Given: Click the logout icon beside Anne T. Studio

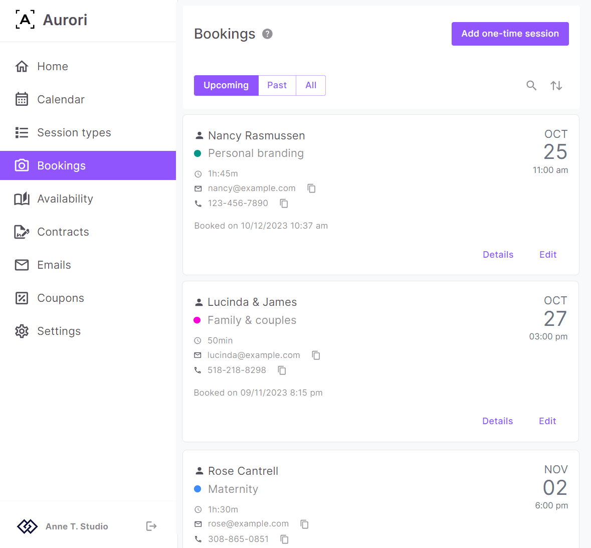Looking at the screenshot, I should pos(151,526).
